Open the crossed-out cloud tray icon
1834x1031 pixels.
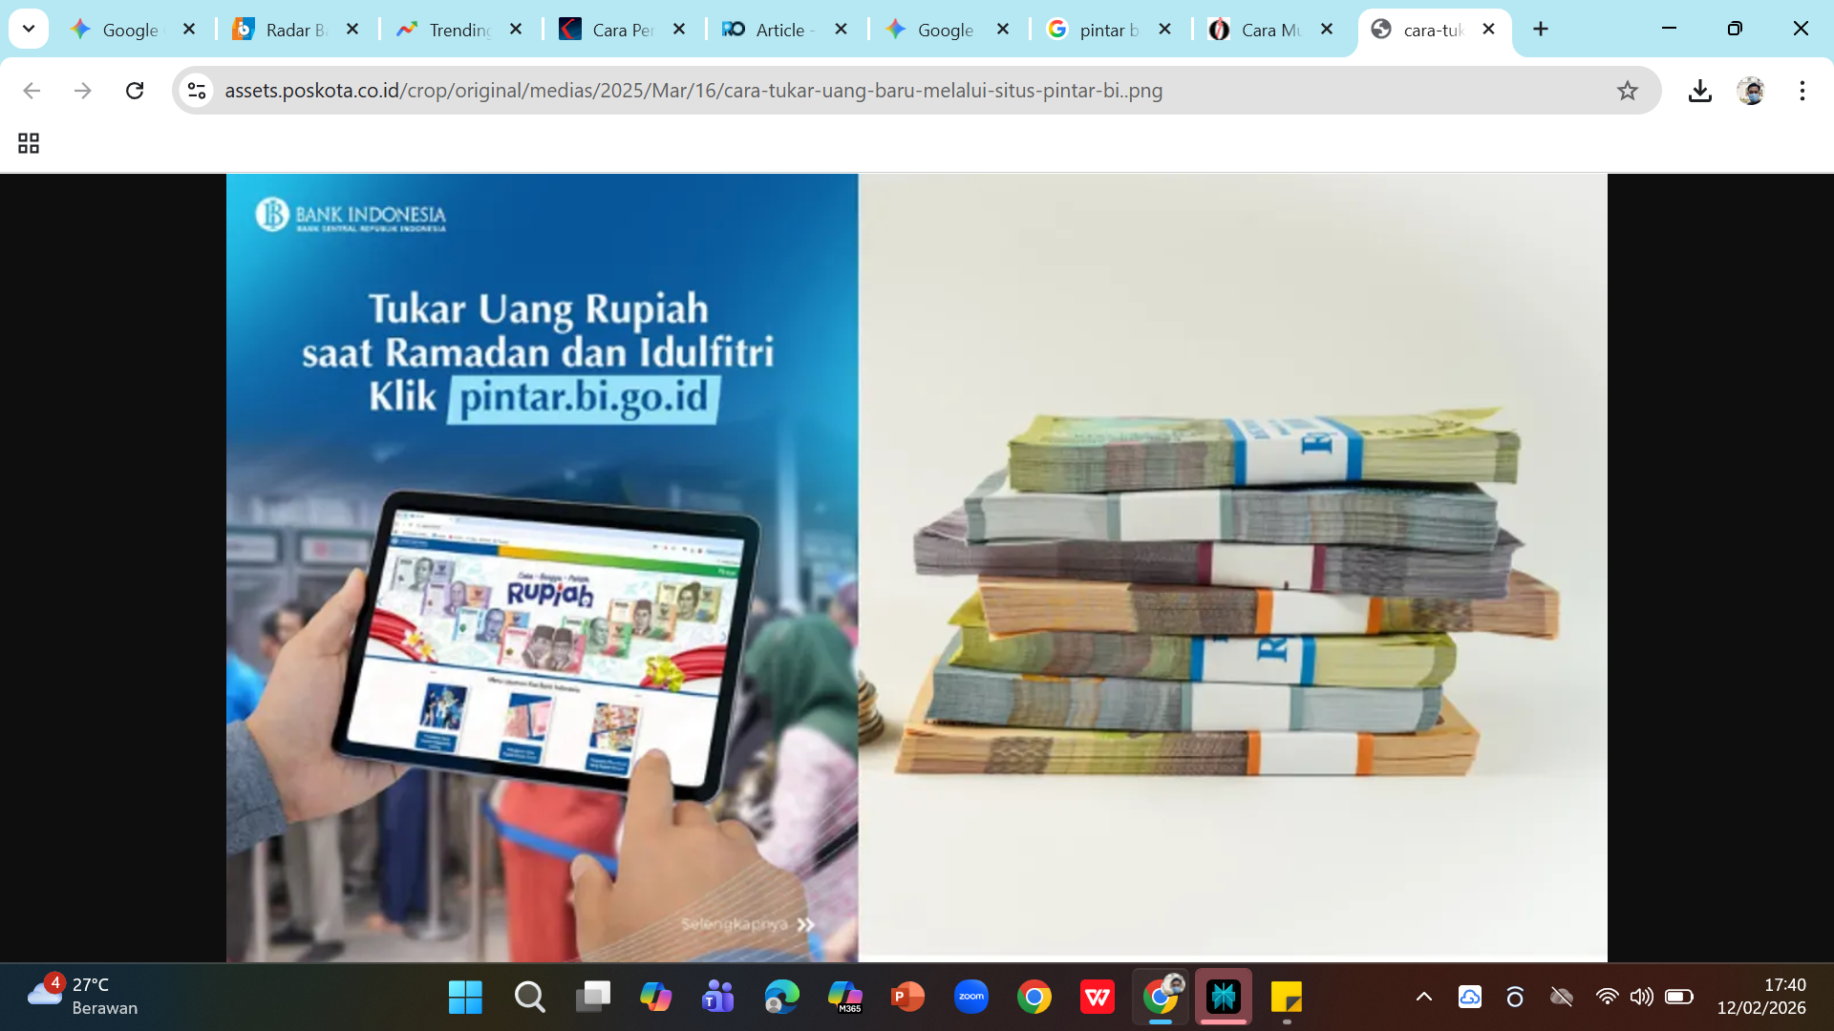point(1562,998)
